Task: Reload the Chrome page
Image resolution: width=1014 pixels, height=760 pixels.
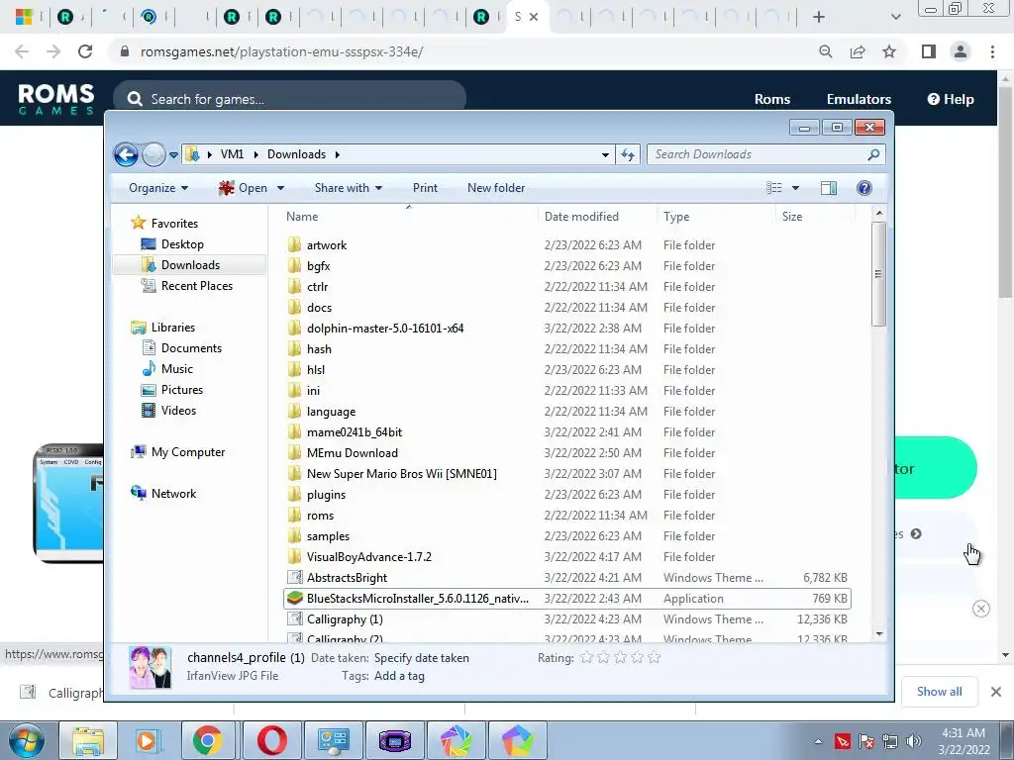Action: point(85,51)
